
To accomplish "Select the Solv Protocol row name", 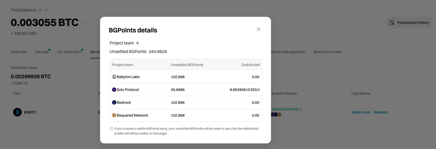I will click(128, 90).
